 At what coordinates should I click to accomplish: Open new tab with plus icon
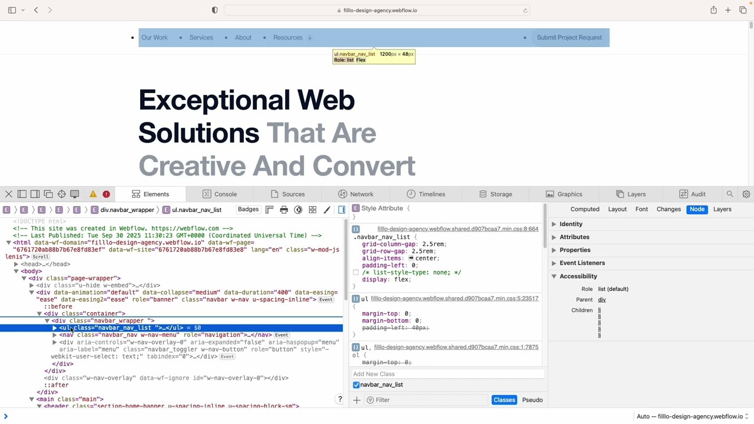(728, 10)
